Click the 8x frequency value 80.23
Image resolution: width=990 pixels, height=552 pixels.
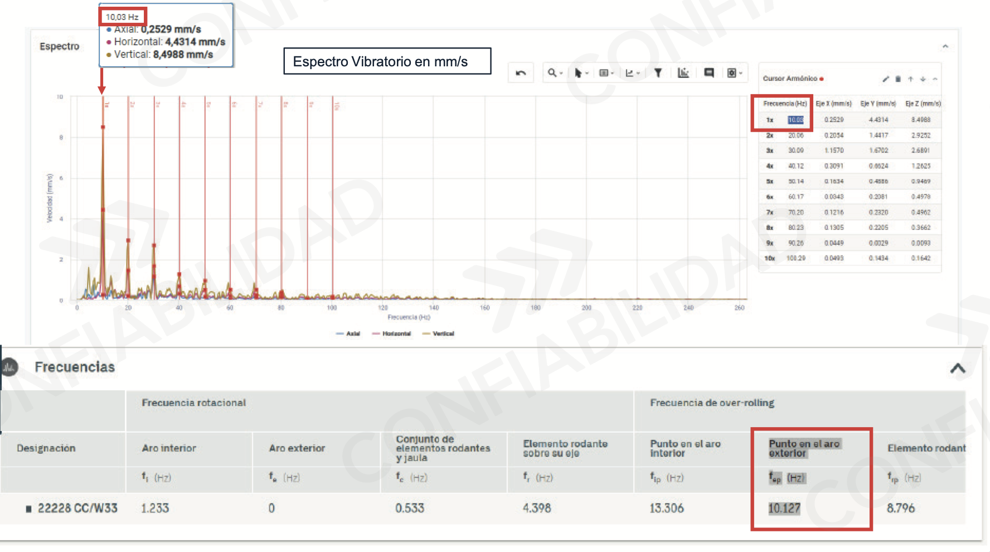coord(795,227)
